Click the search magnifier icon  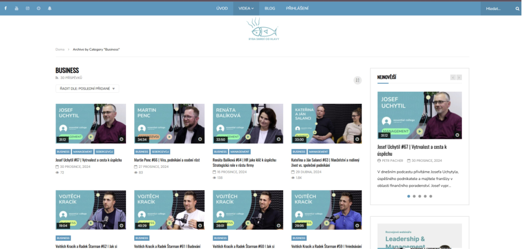517,9
